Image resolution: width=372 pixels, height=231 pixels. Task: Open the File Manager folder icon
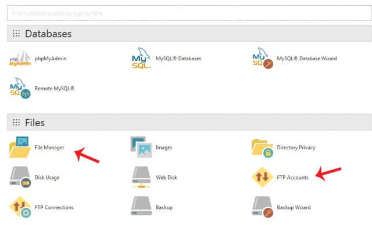click(x=20, y=147)
